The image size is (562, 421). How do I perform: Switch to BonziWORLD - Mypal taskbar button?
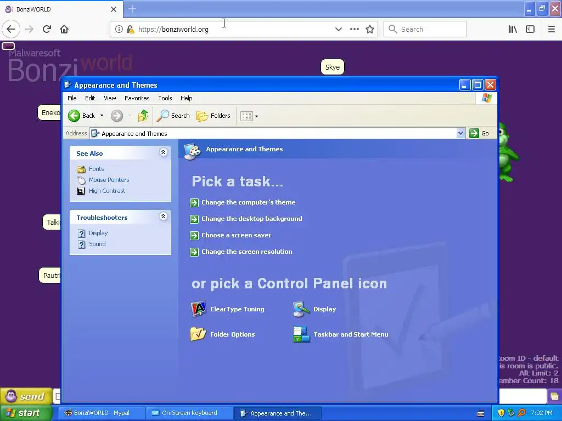(102, 413)
